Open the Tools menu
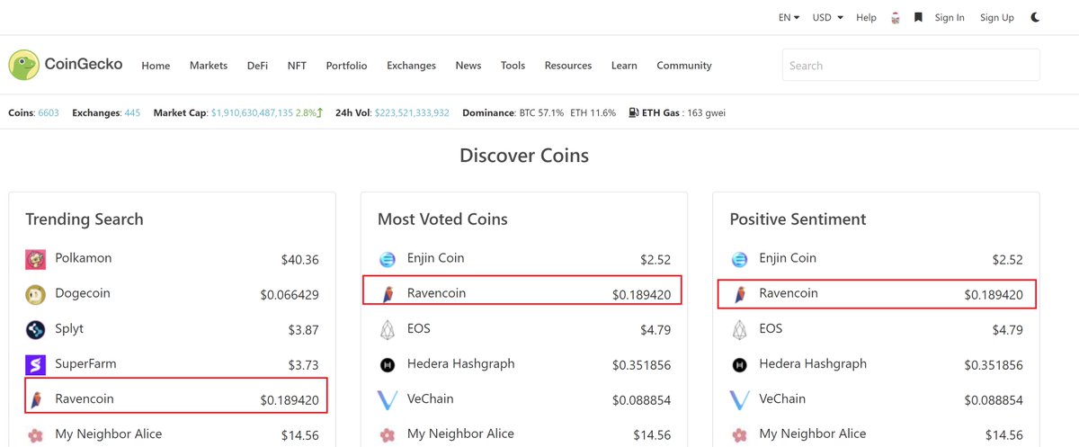This screenshot has height=447, width=1079. click(x=513, y=66)
